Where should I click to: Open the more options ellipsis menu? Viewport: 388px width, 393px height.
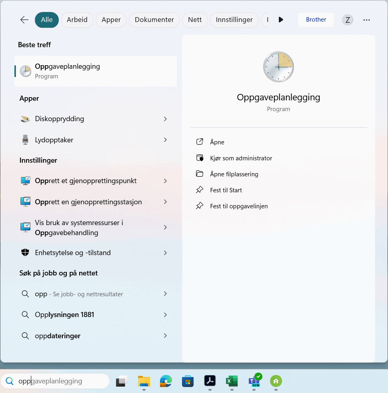click(x=366, y=20)
